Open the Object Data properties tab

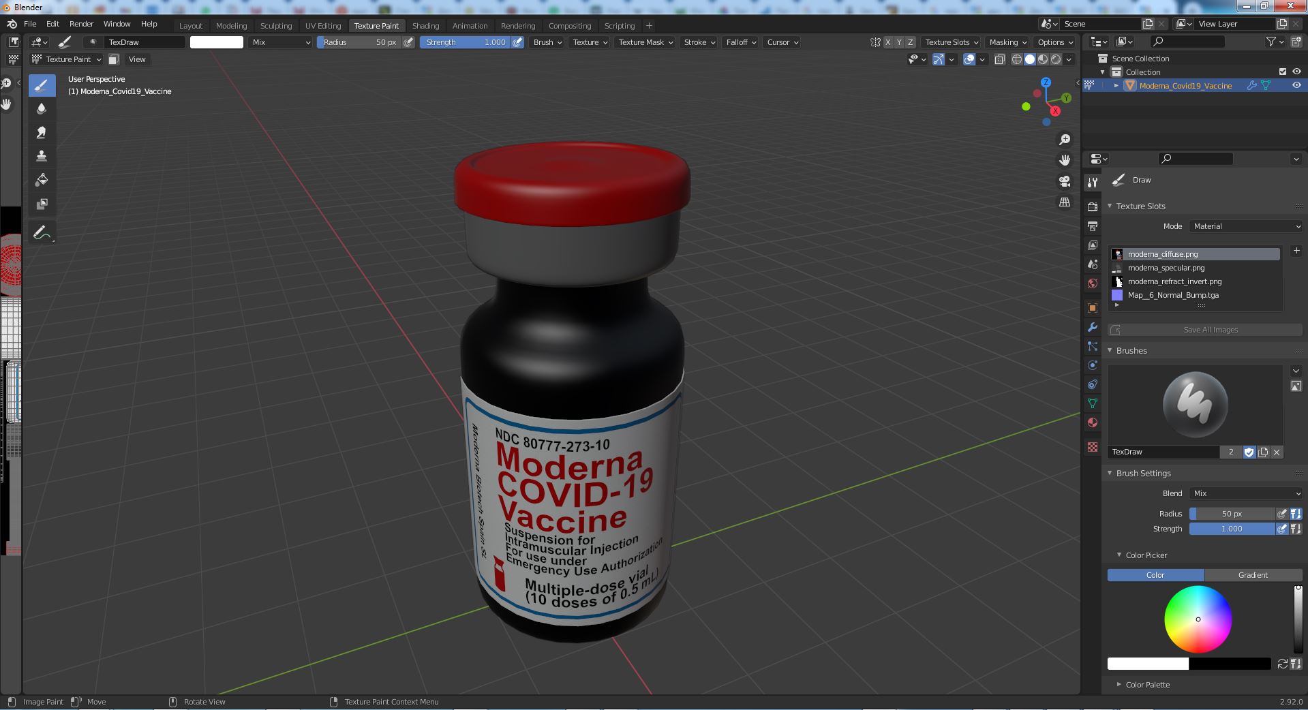click(1093, 403)
